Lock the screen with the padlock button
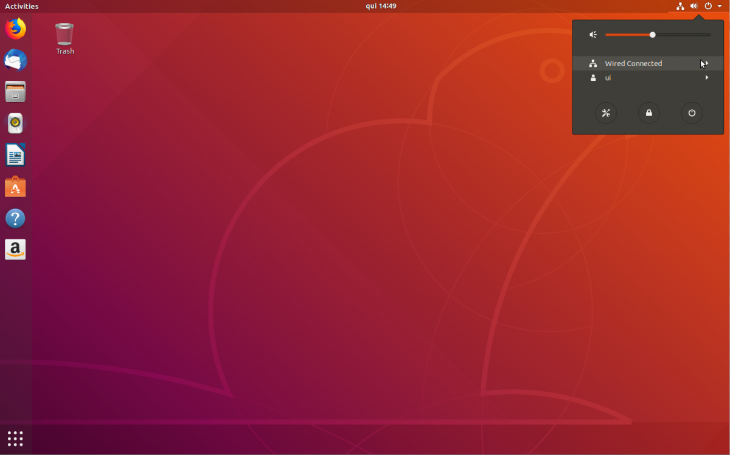 click(x=648, y=113)
